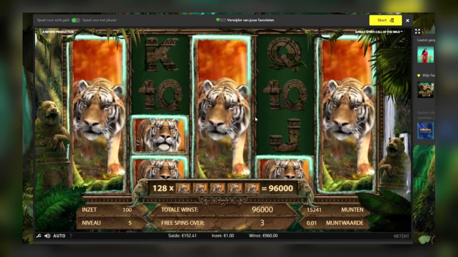
Task: Click the Saldo €152.41 balance text
Action: [182, 236]
